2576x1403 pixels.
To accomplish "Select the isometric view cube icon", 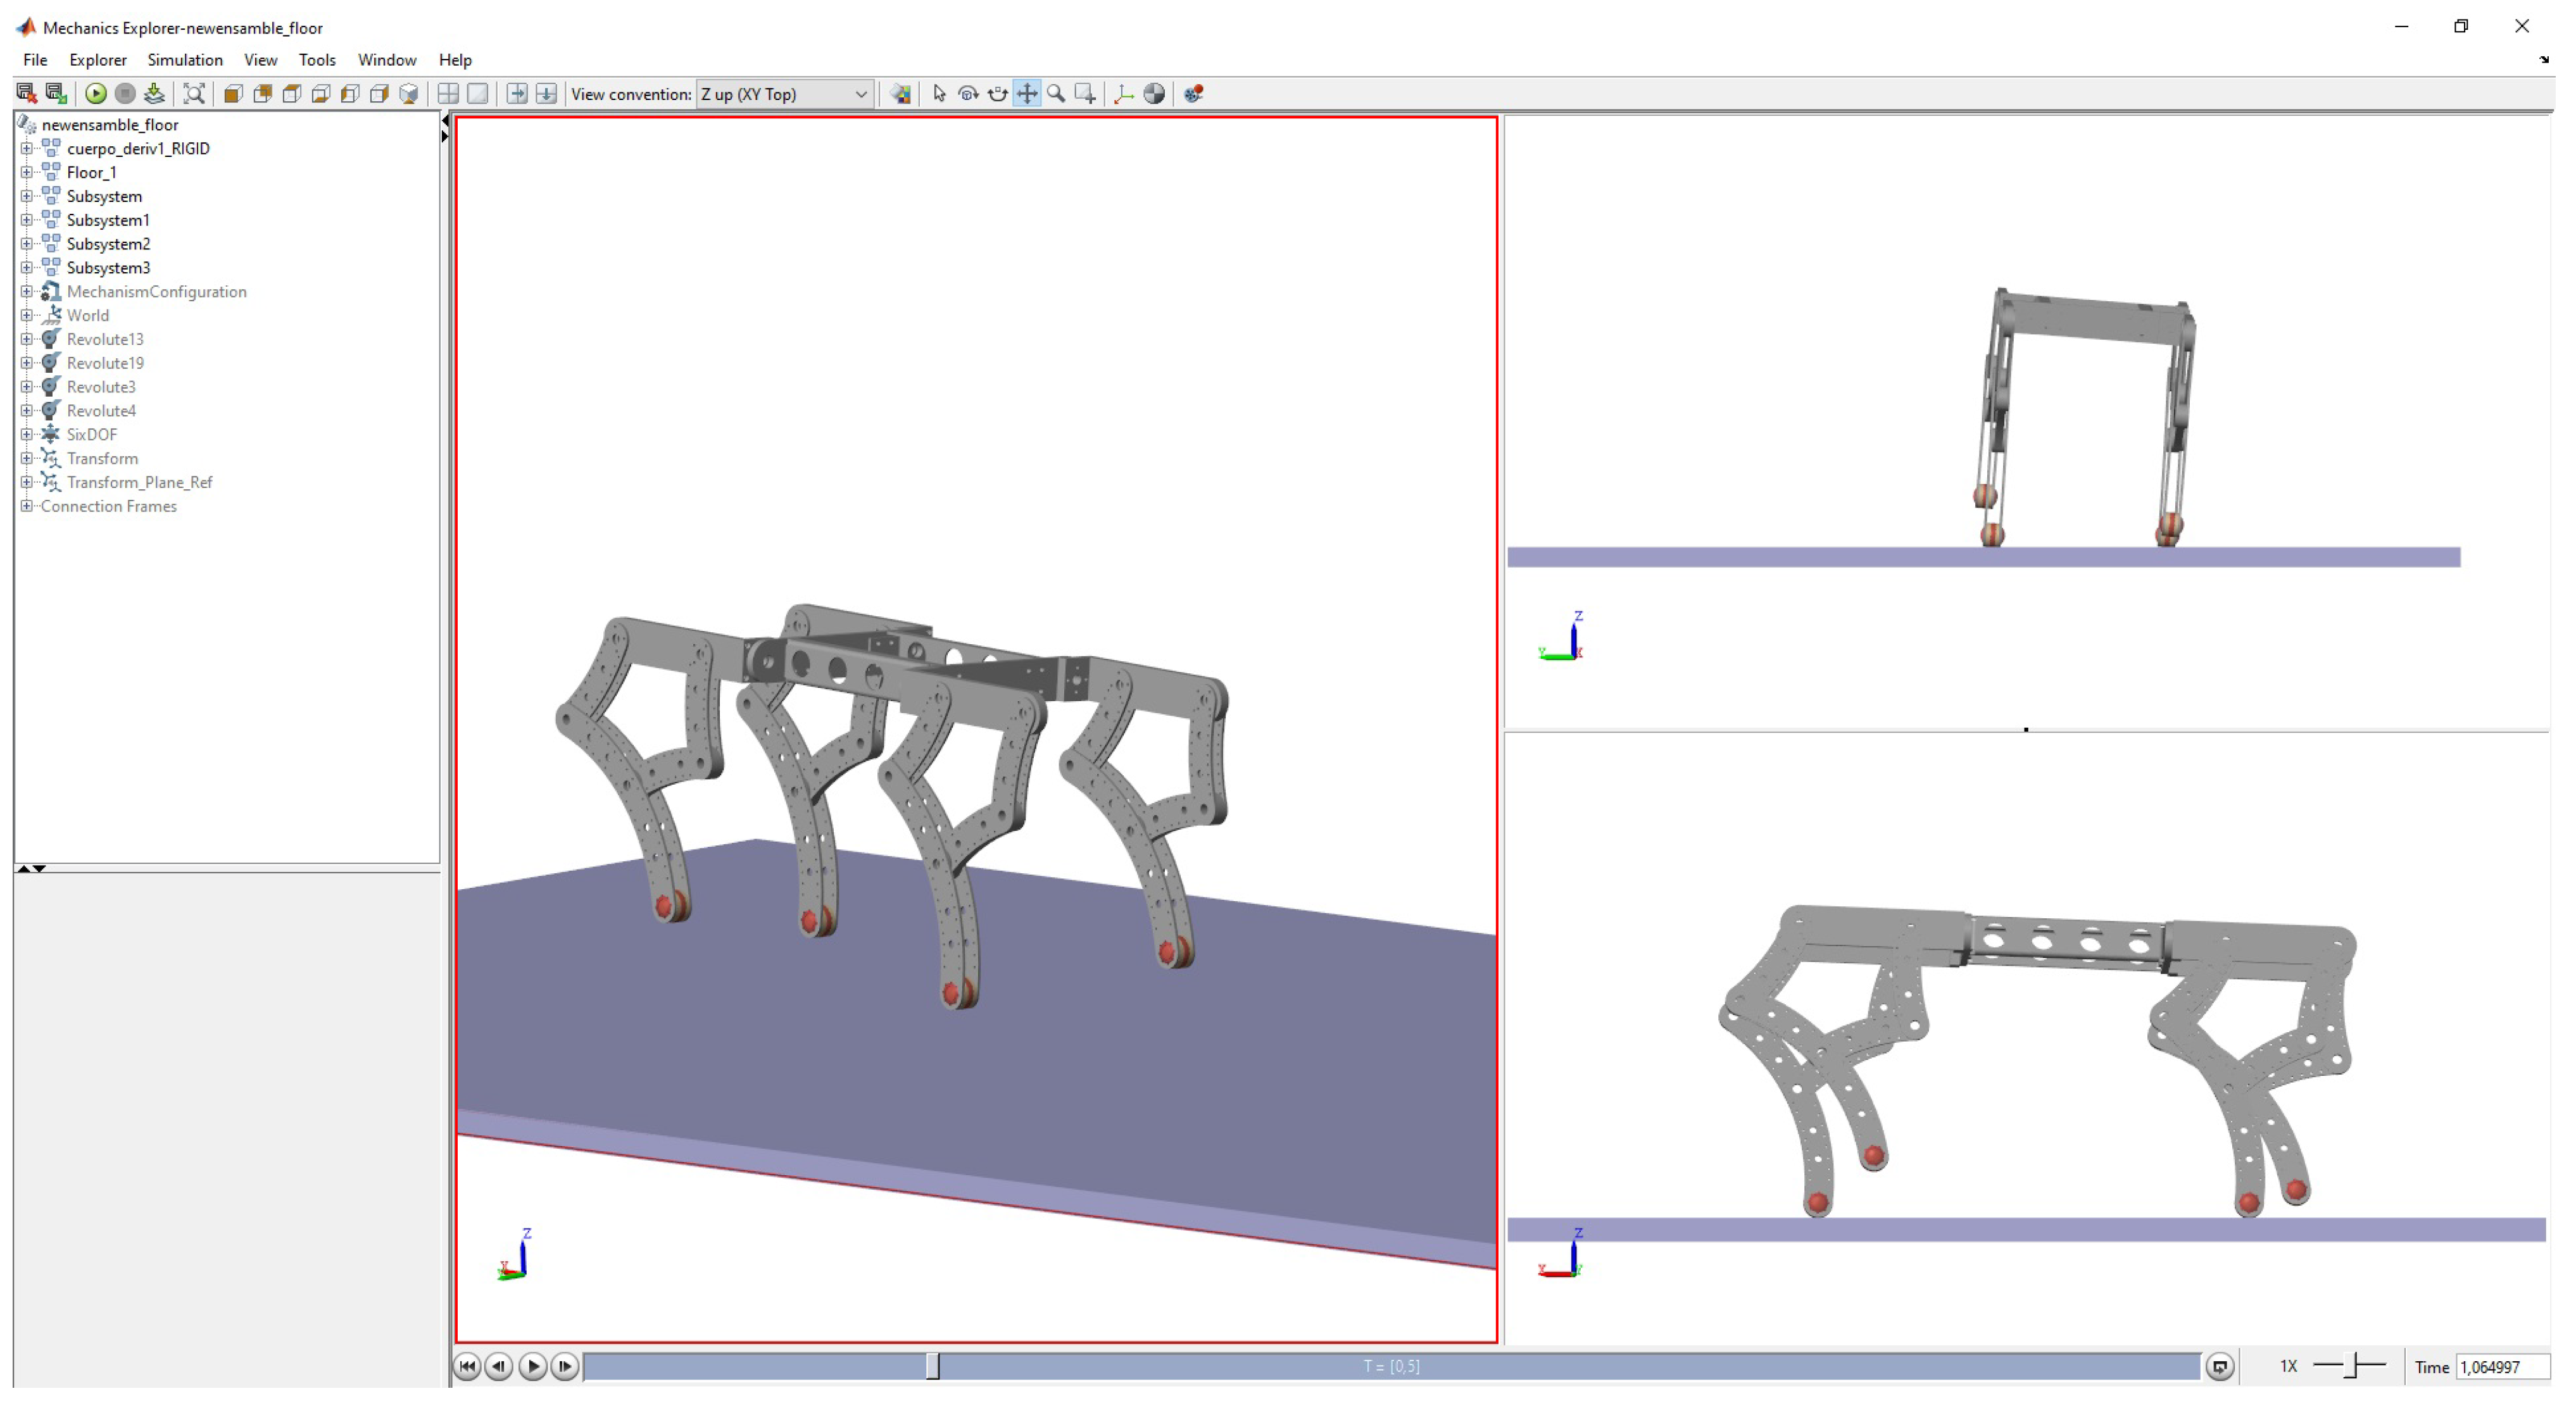I will tap(408, 94).
